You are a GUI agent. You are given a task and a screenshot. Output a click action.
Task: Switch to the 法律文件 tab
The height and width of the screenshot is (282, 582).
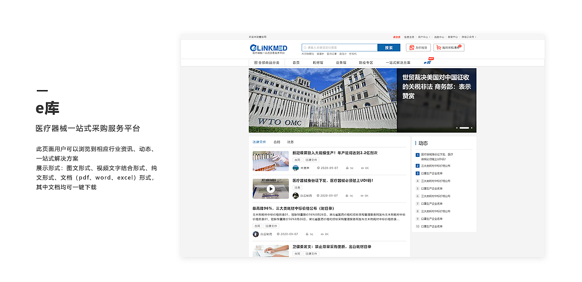(x=259, y=142)
